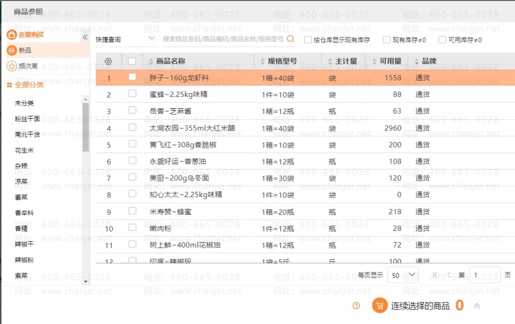Image resolution: width=515 pixels, height=324 pixels.
Task: Enable 按仓库显示现有库存 checkbox
Action: (308, 40)
